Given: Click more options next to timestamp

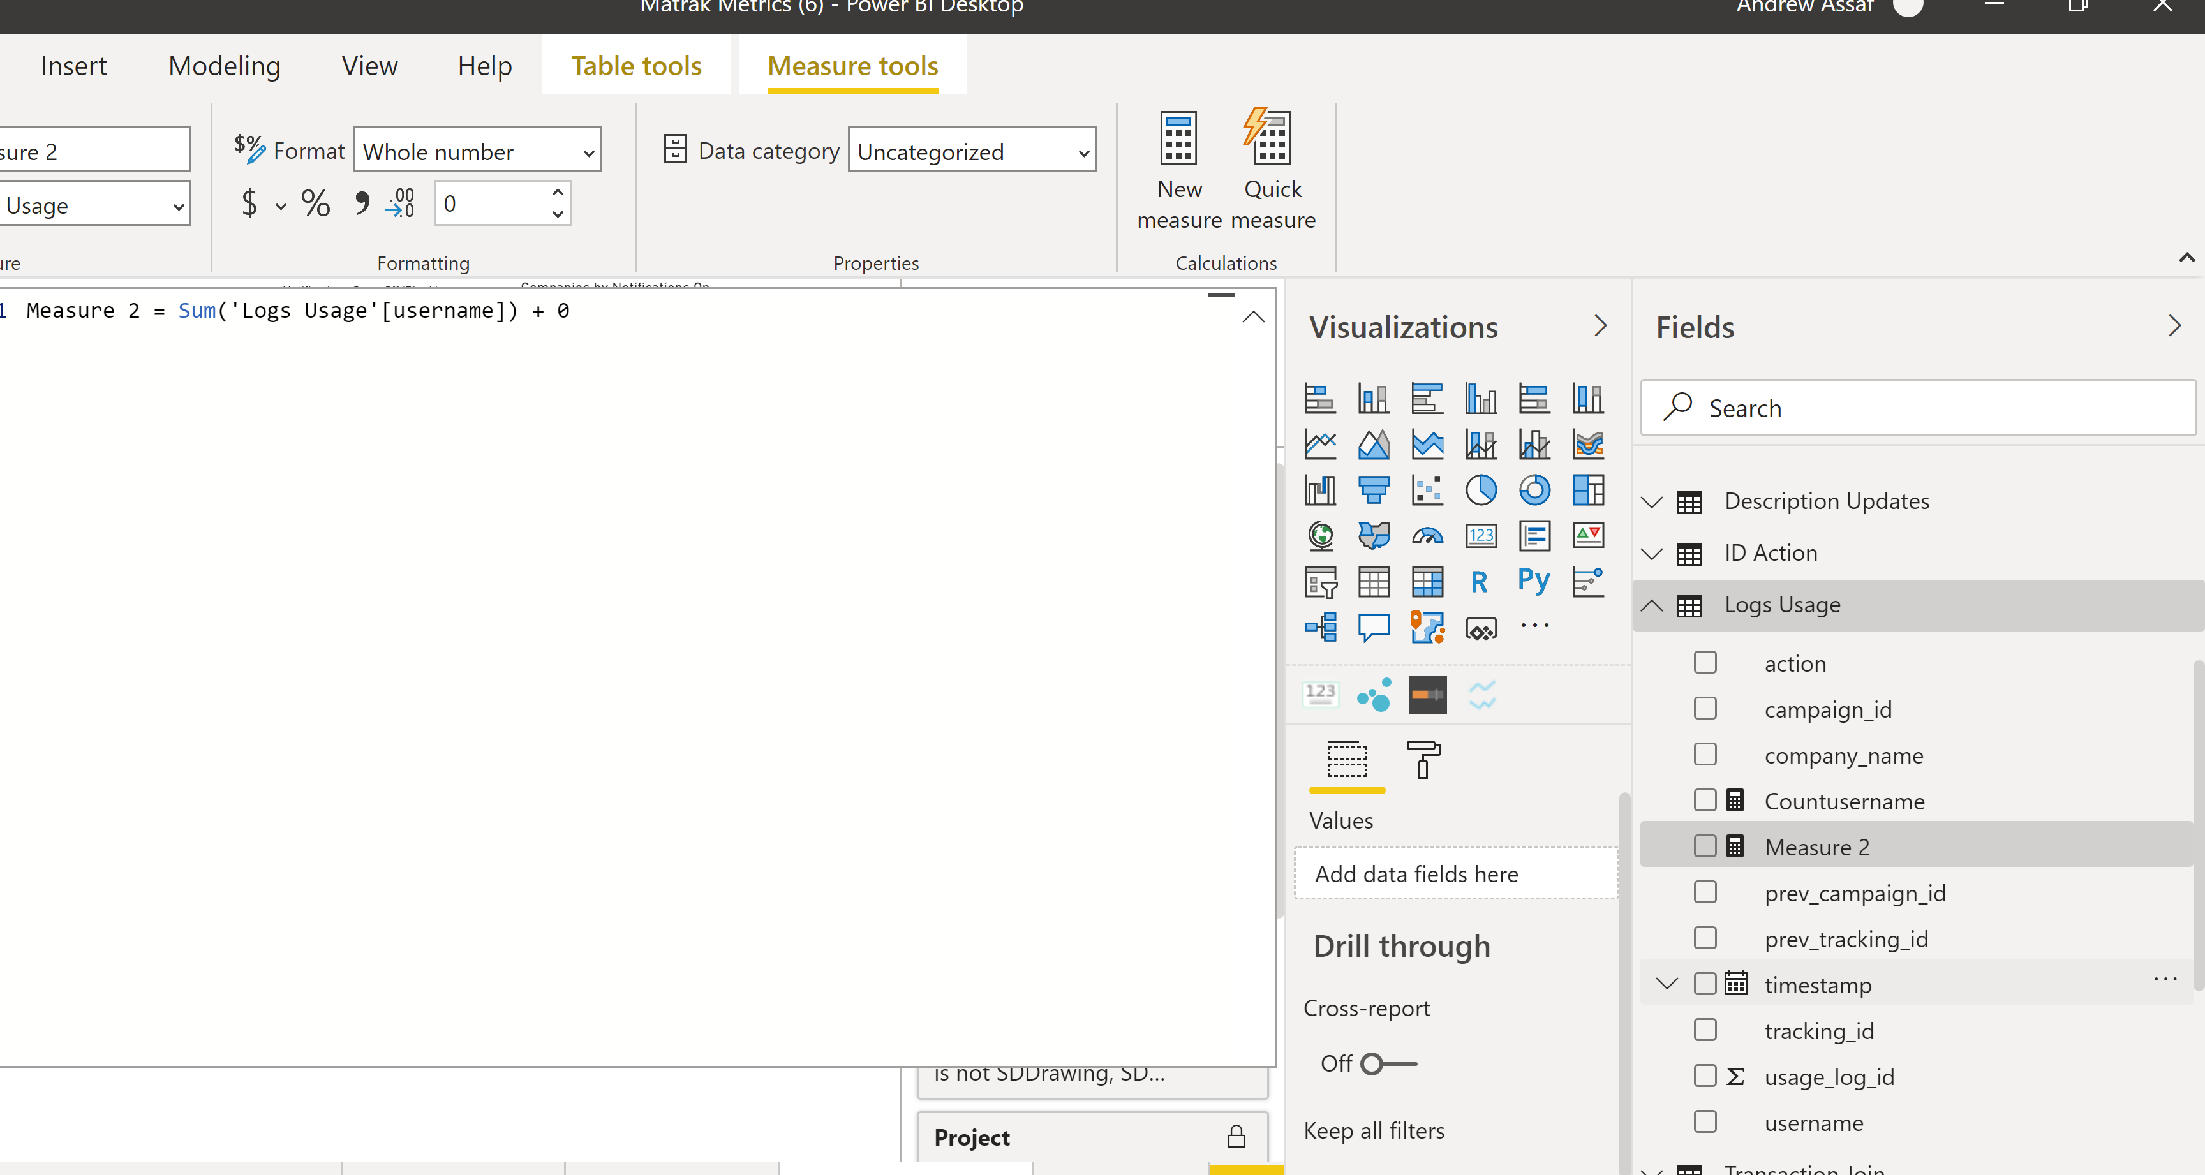Looking at the screenshot, I should 2165,980.
